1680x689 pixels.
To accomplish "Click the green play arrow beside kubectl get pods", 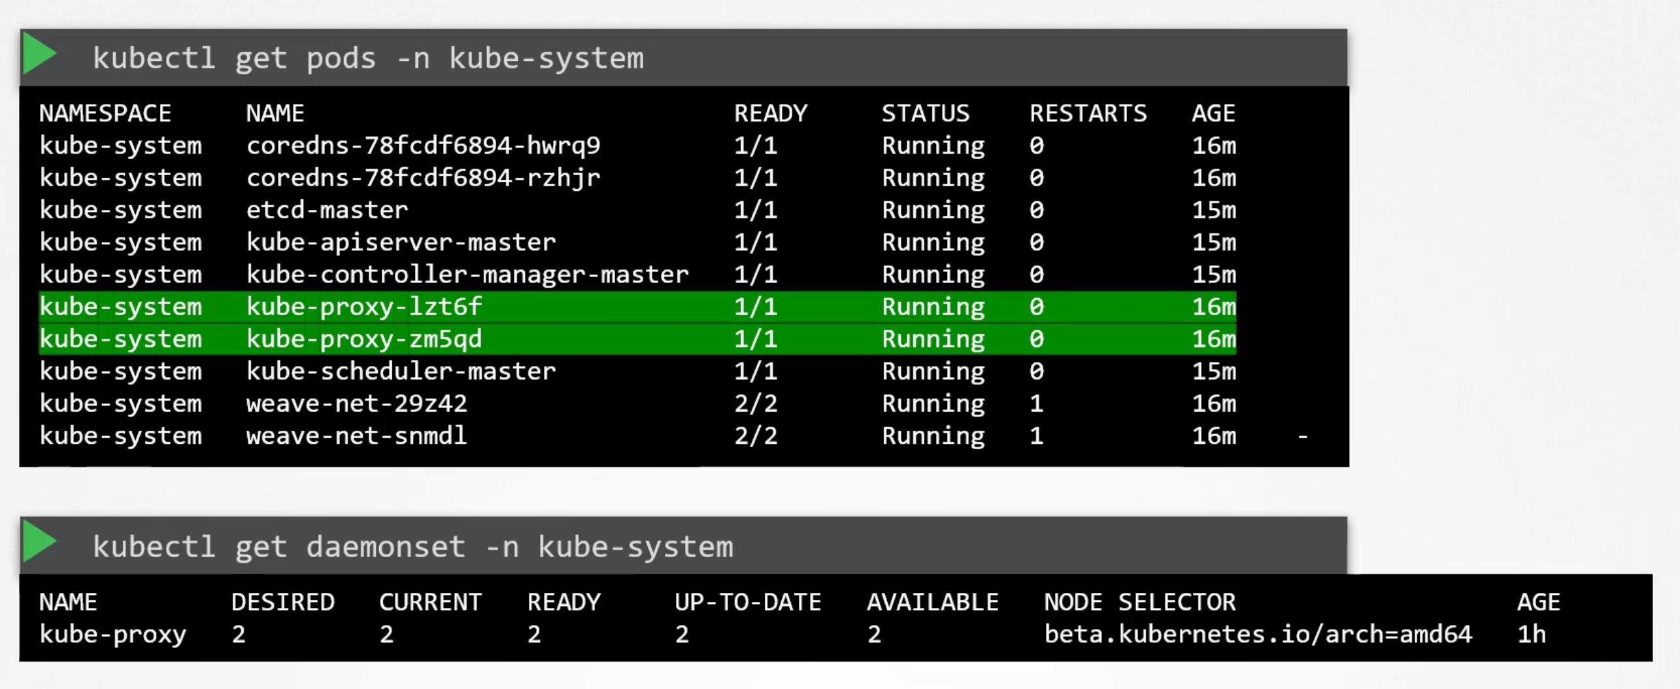I will [39, 54].
